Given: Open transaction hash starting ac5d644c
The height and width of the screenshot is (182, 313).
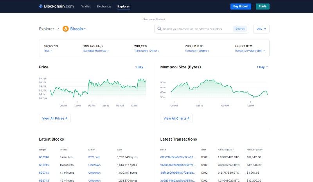Looking at the screenshot, I should pos(178,180).
